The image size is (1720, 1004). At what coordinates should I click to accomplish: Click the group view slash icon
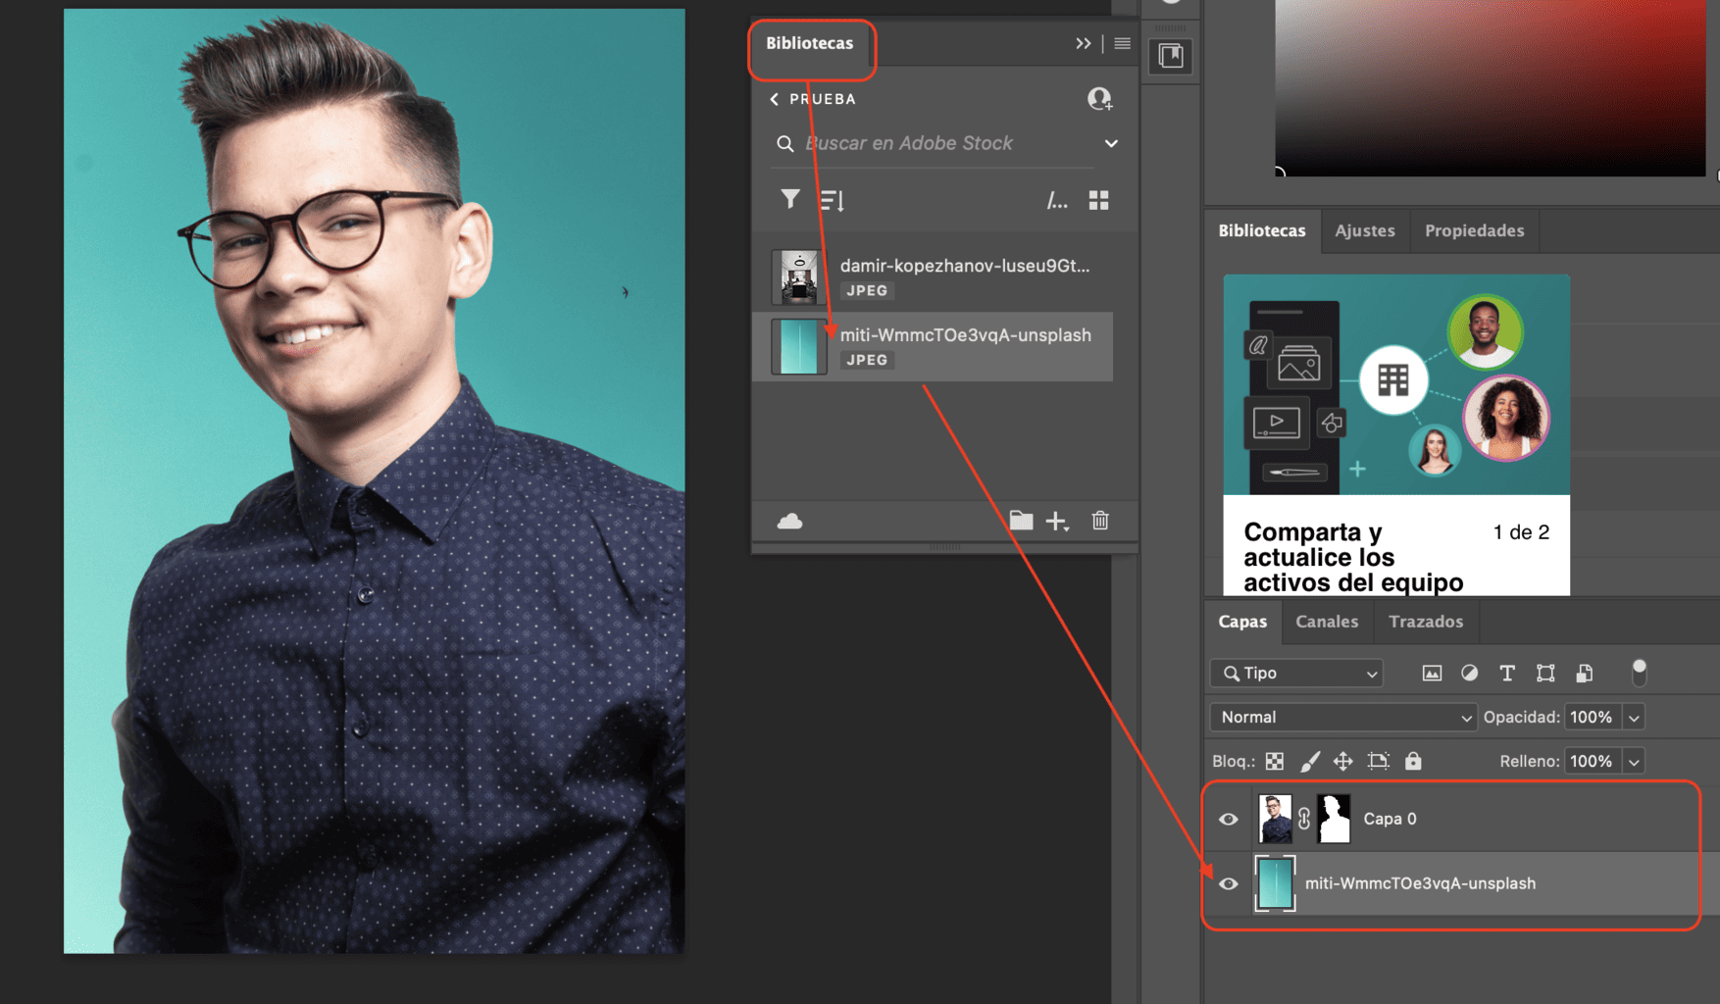point(1057,201)
